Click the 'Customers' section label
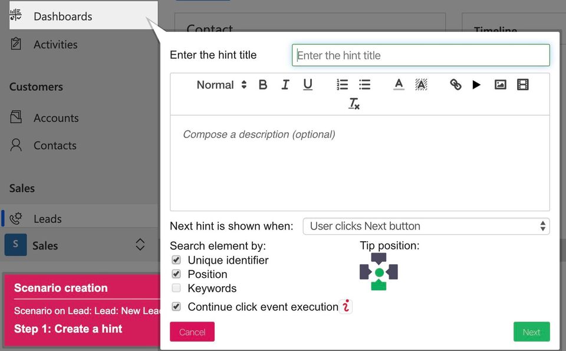Viewport: 566px width, 351px height. [x=36, y=87]
